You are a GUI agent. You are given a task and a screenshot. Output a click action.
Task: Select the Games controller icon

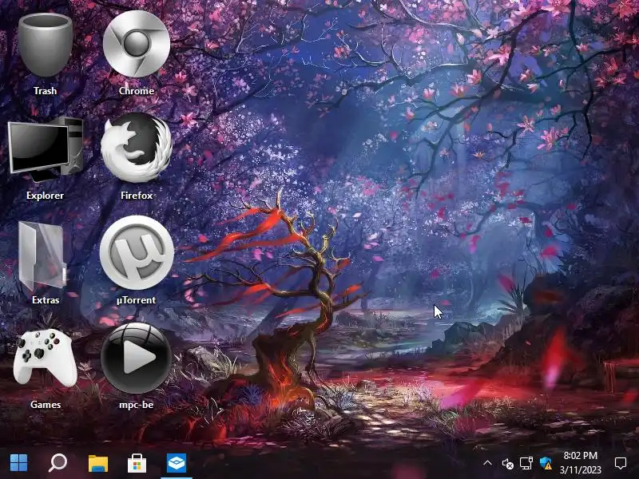(x=46, y=357)
